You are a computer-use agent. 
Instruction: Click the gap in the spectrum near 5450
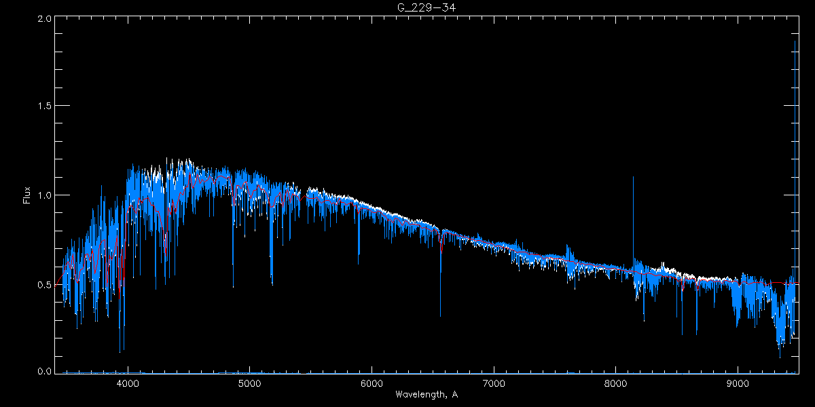pyautogui.click(x=304, y=193)
